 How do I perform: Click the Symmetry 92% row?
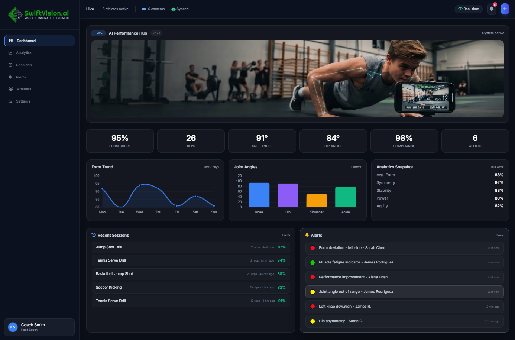pos(440,183)
